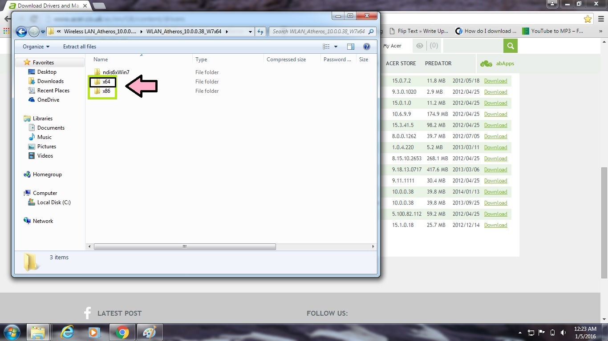The image size is (608, 341).
Task: Click Extract all files
Action: tap(80, 47)
